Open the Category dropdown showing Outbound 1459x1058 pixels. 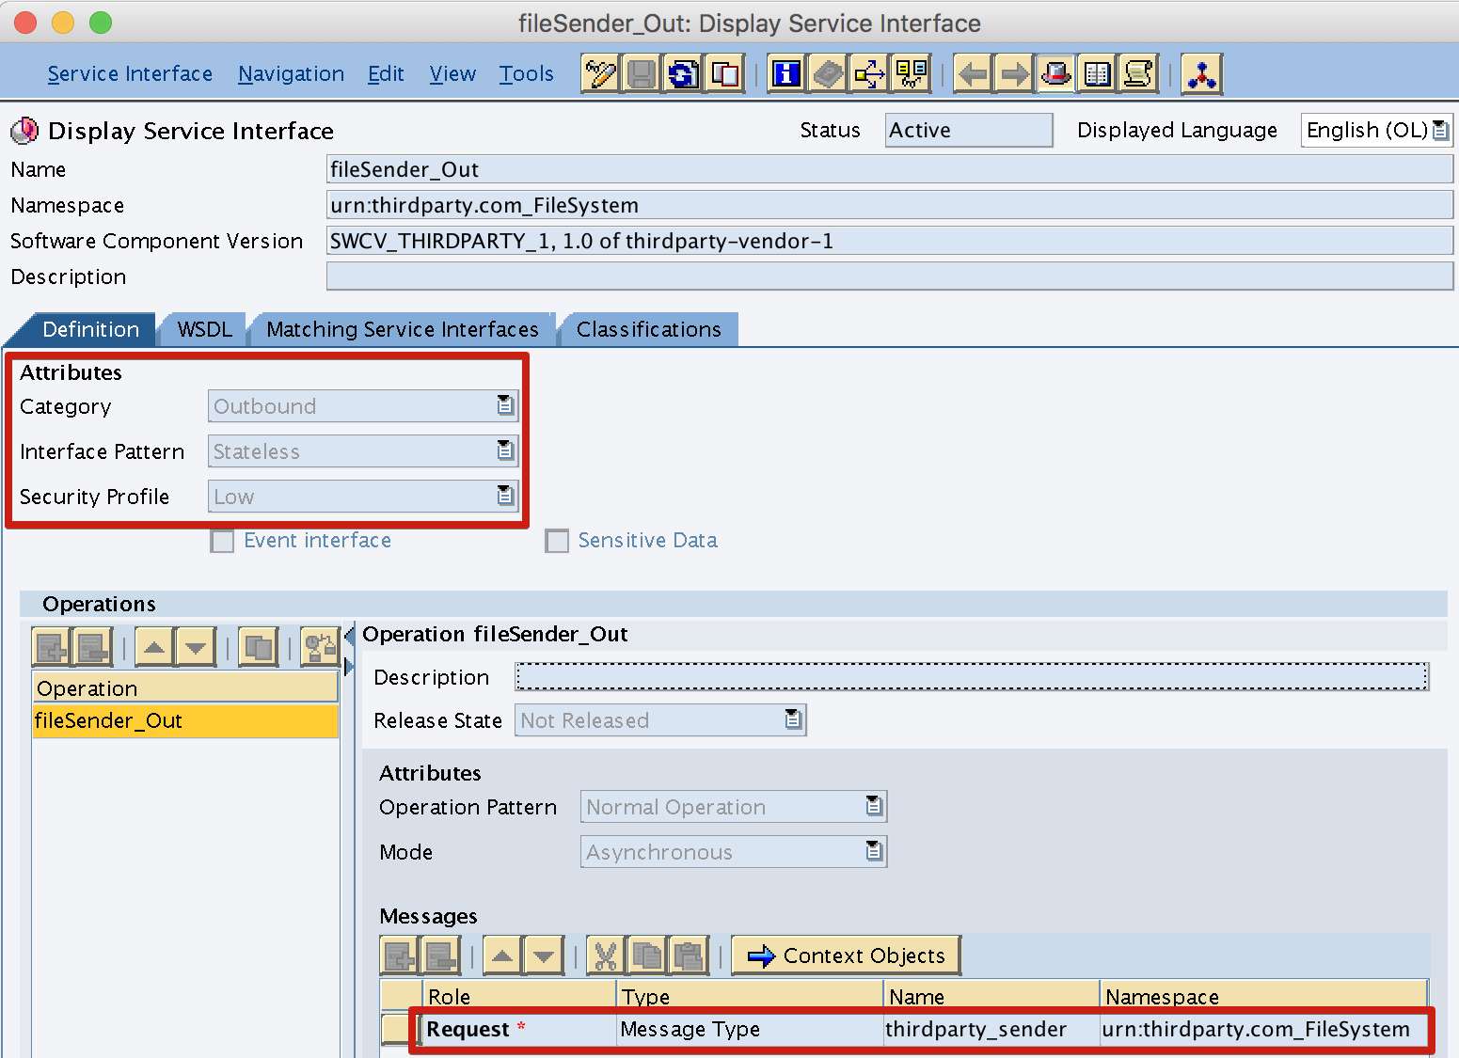(x=506, y=405)
